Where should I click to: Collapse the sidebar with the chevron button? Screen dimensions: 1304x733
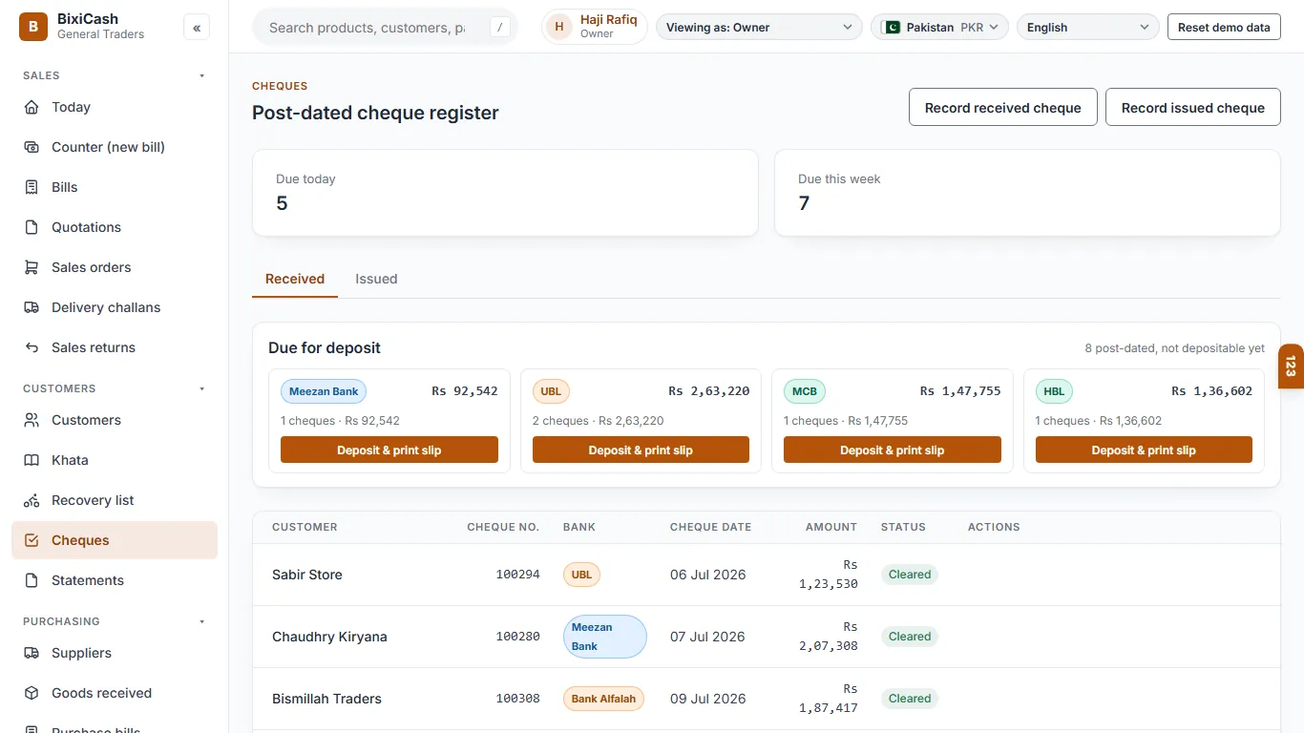[197, 28]
